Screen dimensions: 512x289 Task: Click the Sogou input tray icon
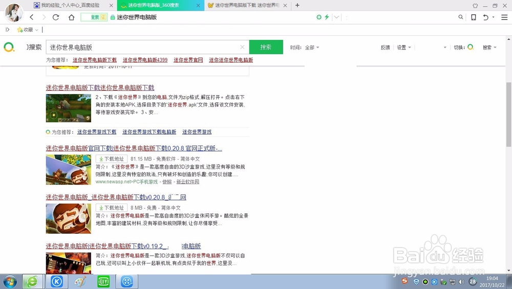[x=404, y=281]
